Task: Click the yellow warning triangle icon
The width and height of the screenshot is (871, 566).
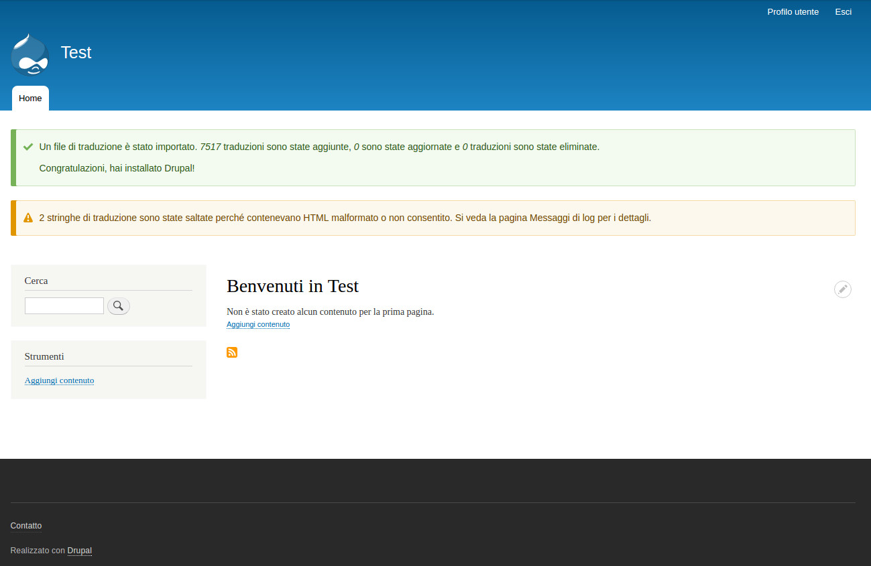Action: (x=27, y=217)
